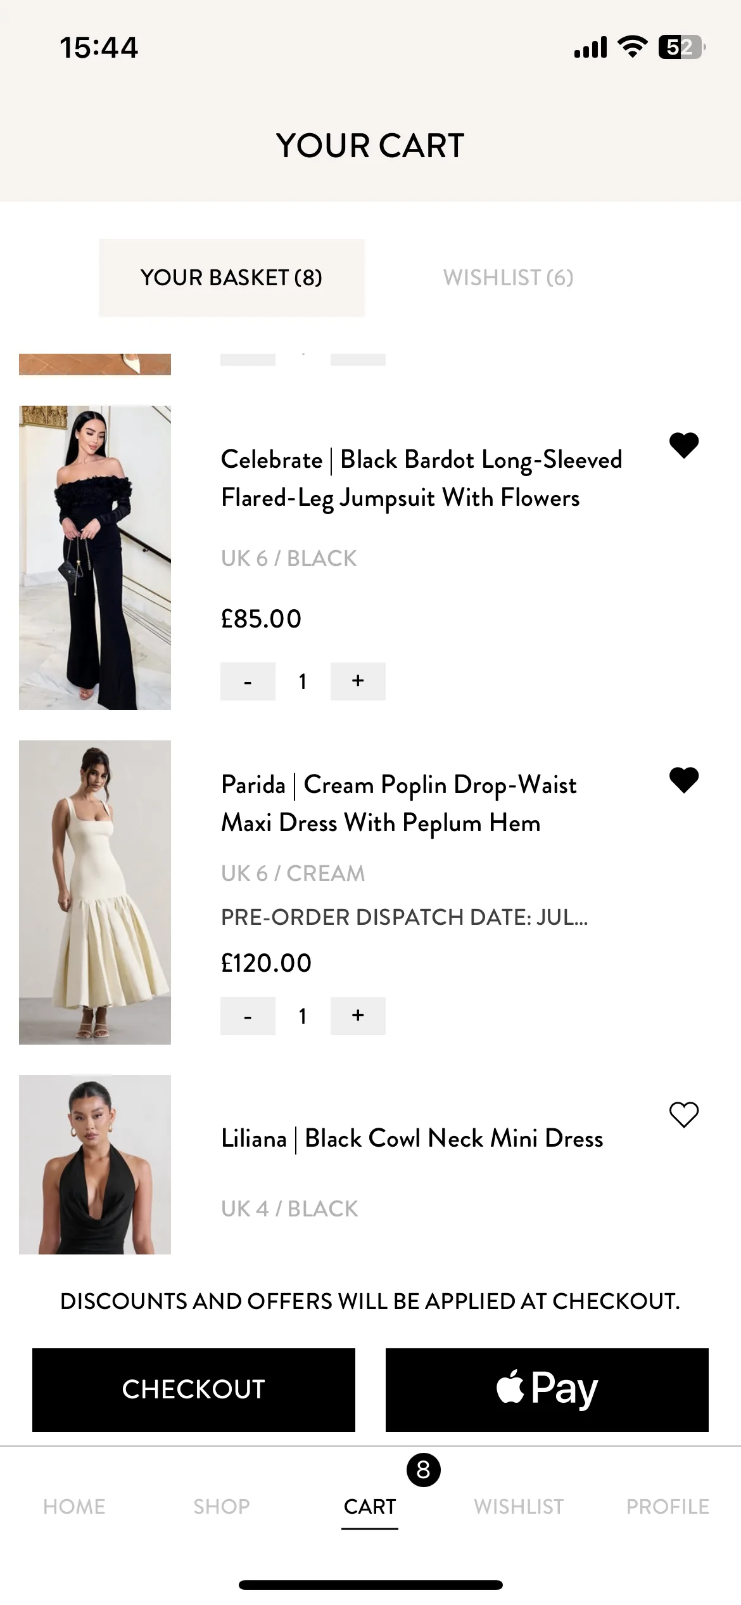Select the Your Basket (8) tab
Viewport: 741px width, 1605px height.
pos(232,278)
